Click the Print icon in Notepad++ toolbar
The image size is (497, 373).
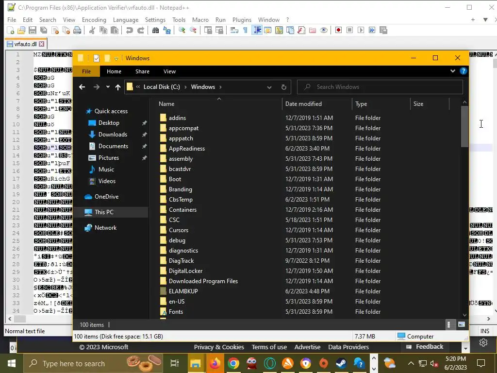(x=77, y=30)
